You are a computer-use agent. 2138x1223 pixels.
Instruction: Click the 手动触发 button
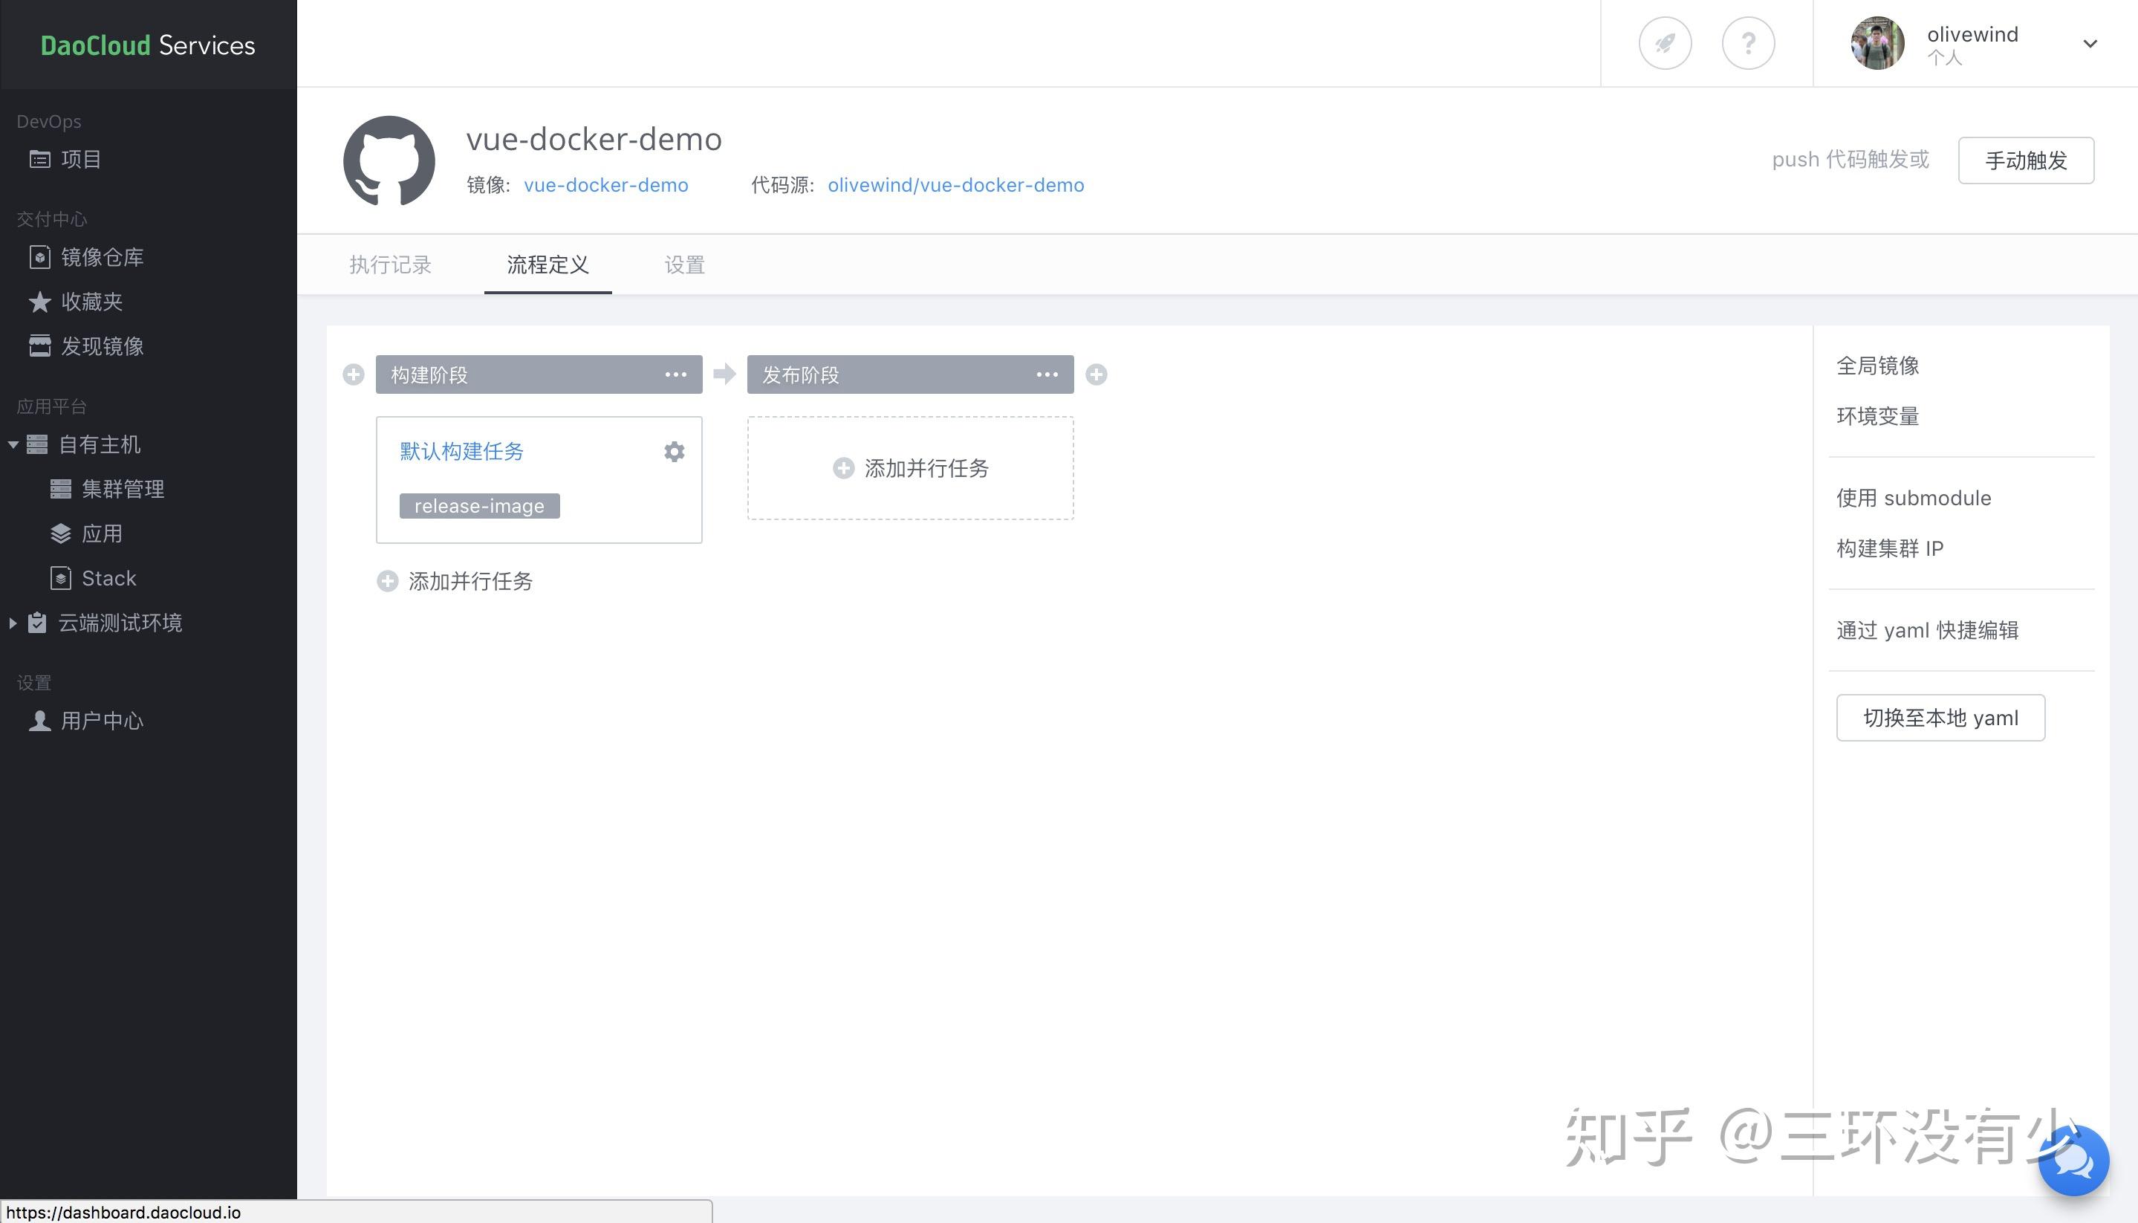[2024, 160]
